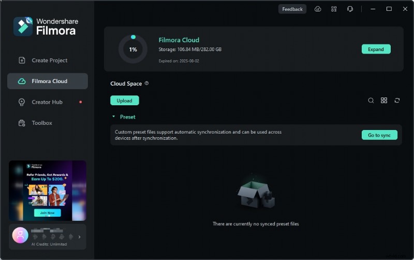Viewport: 414px width, 260px height.
Task: Click Join Now on referral banner
Action: [x=47, y=213]
